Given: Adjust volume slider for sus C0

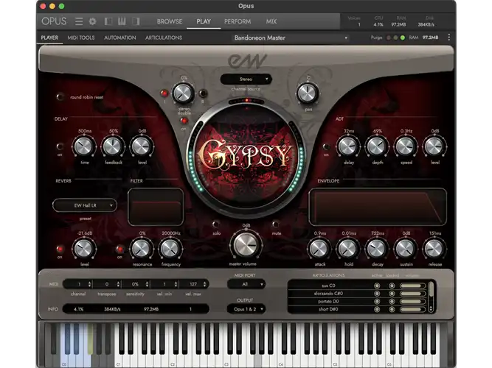Looking at the screenshot, I should (412, 286).
